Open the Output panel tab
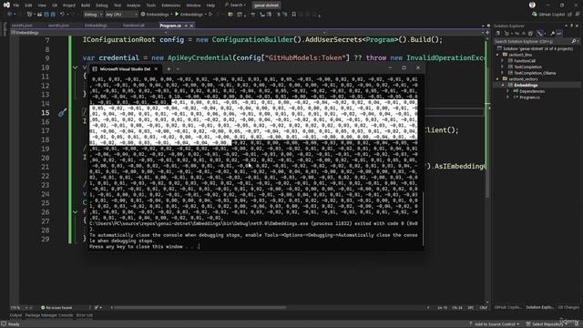 [x=15, y=315]
